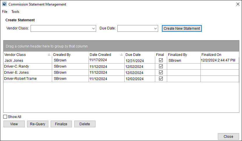
Task: Toggle Final checkbox for Jack Jones
Action: pos(161,60)
